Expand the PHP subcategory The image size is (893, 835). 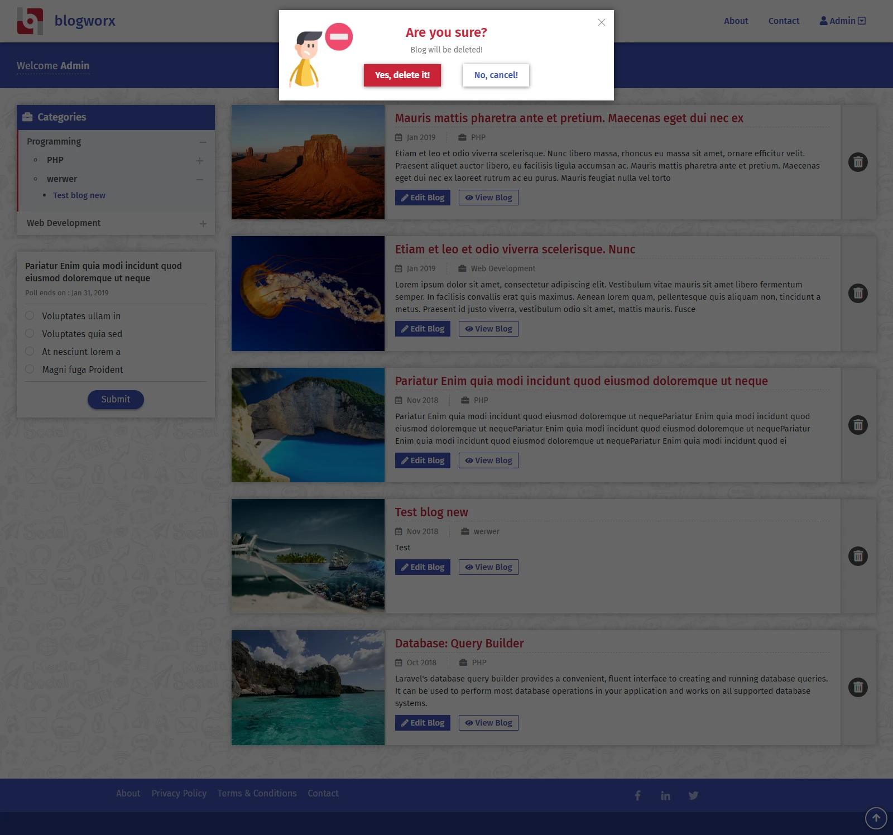pyautogui.click(x=200, y=161)
